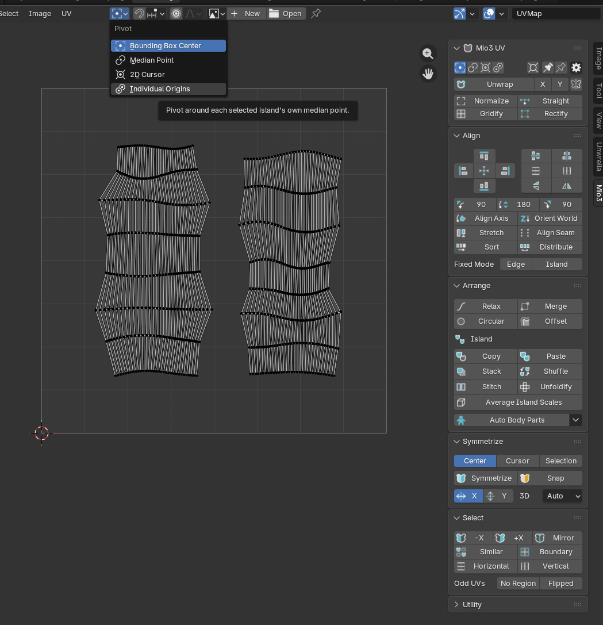Toggle the X symmetrize axis
Screen dimensions: 603x625
coord(467,496)
